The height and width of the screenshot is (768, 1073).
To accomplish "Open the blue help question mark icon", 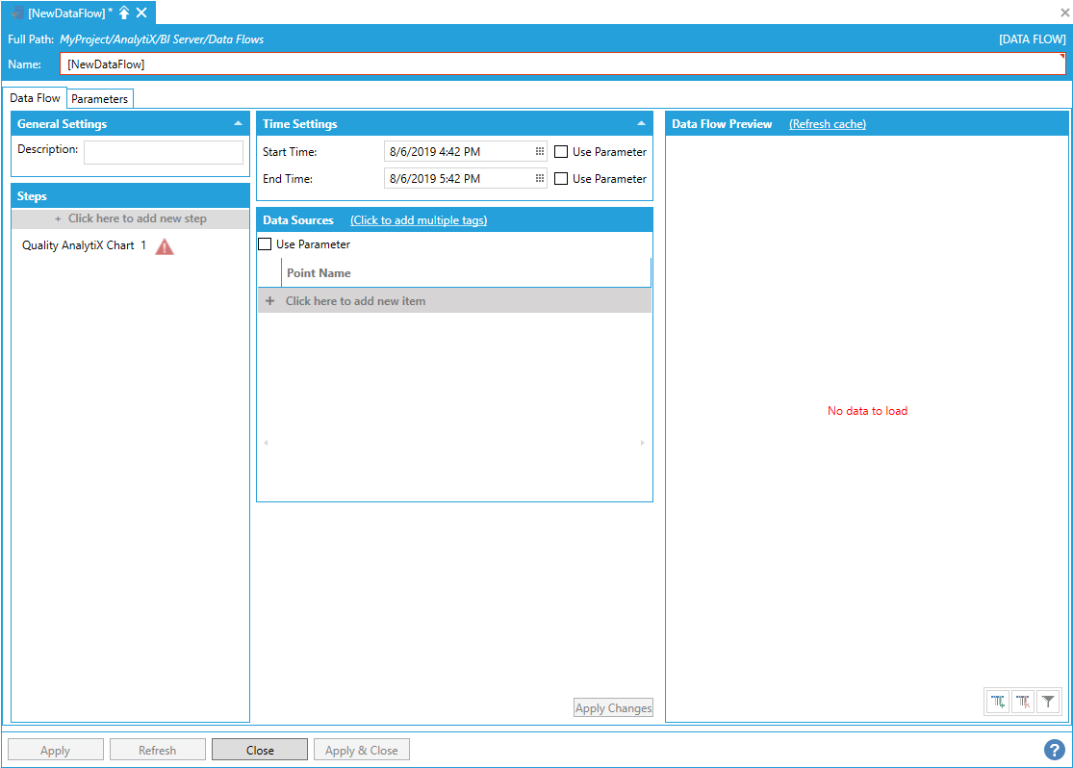I will pos(1054,750).
